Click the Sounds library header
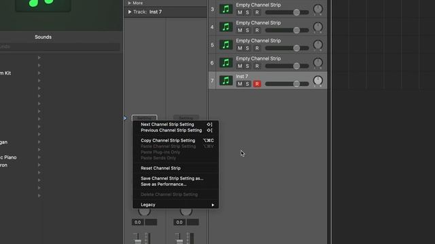Screen dimensions: 435x244 [x=43, y=37]
